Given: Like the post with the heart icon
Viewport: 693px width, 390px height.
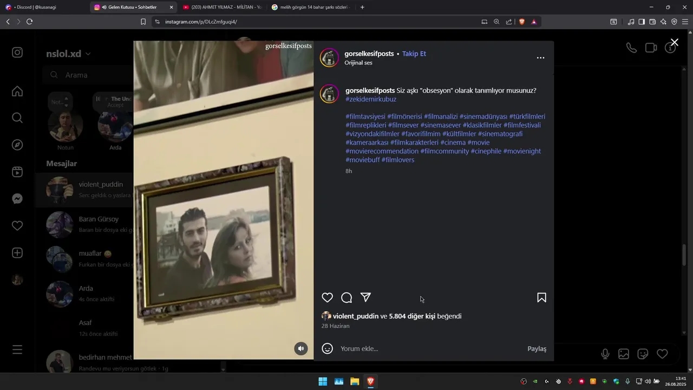Looking at the screenshot, I should pos(327,297).
